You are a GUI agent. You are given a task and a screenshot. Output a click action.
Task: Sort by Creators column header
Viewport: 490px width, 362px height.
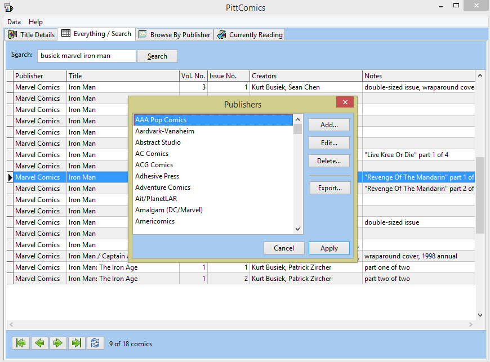(306, 76)
